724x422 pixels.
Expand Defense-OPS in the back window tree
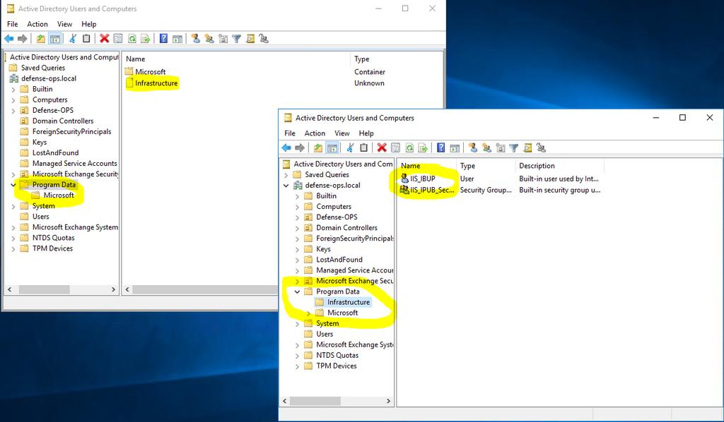(x=13, y=111)
